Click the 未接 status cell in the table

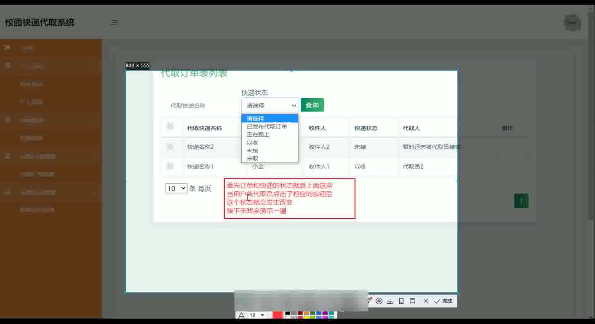coord(360,147)
